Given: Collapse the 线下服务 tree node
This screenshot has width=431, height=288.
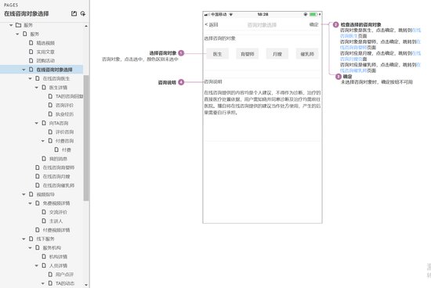Looking at the screenshot, I should (x=24, y=239).
